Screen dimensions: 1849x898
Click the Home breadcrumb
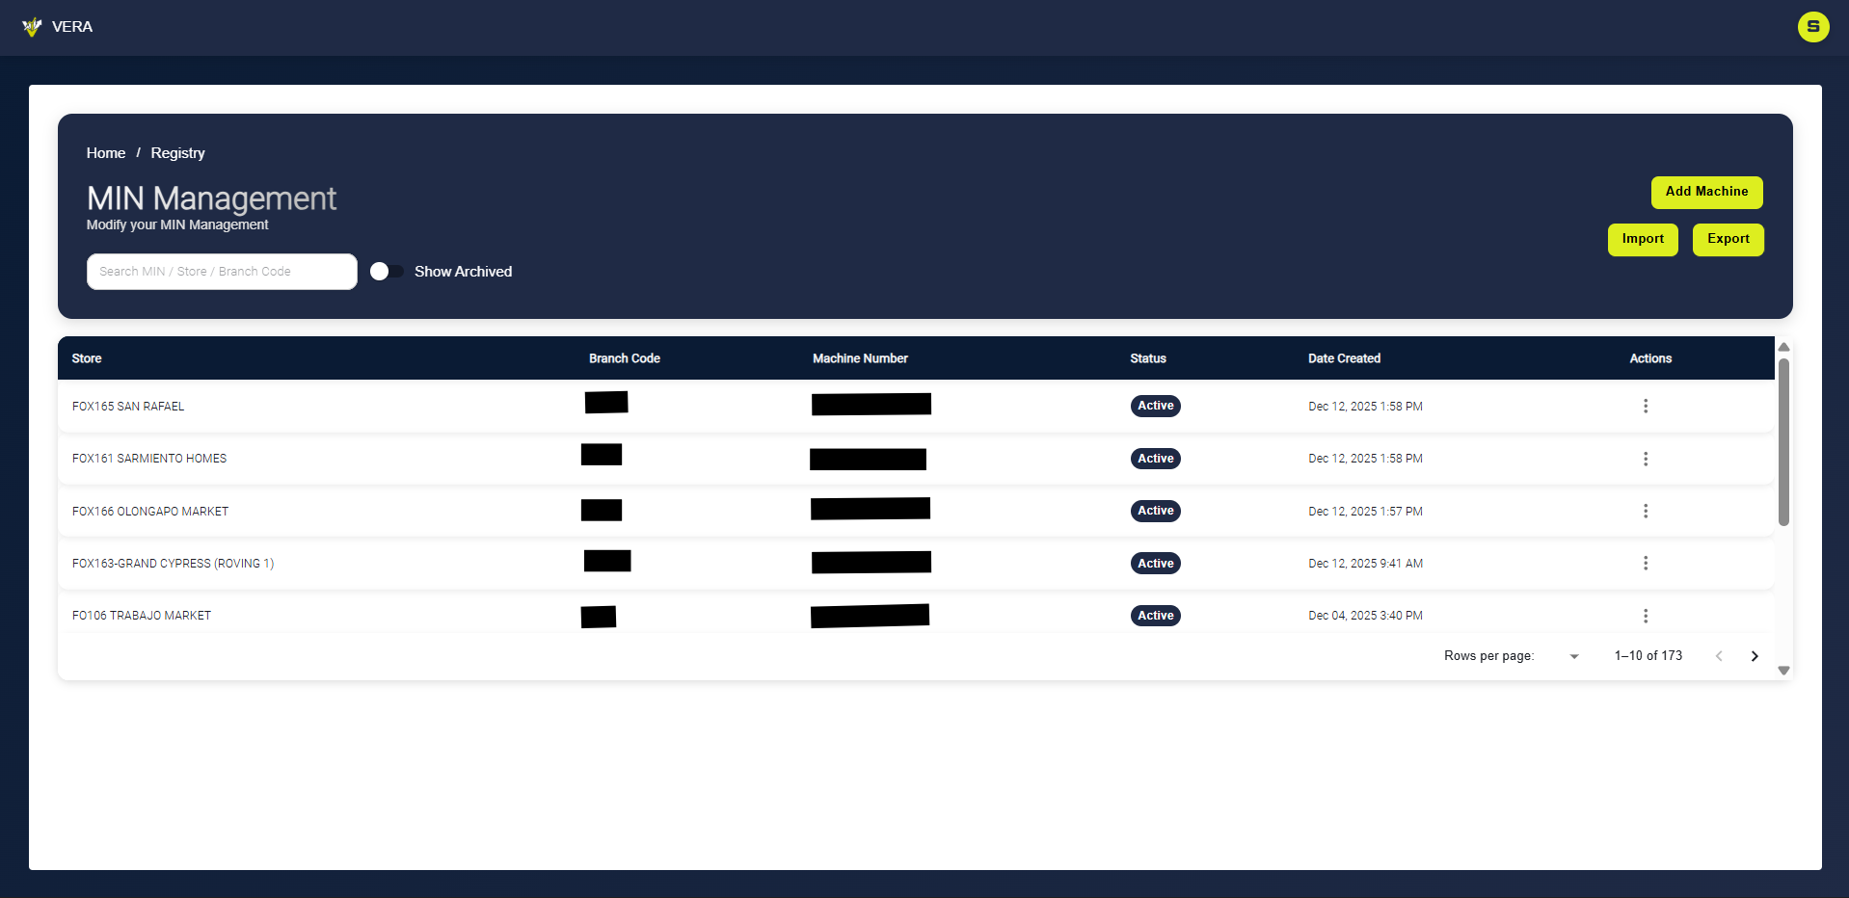click(106, 152)
